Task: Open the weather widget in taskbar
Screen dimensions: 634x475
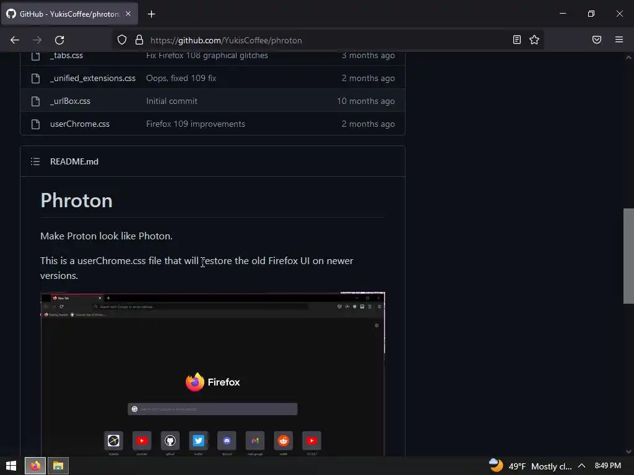Action: point(530,466)
